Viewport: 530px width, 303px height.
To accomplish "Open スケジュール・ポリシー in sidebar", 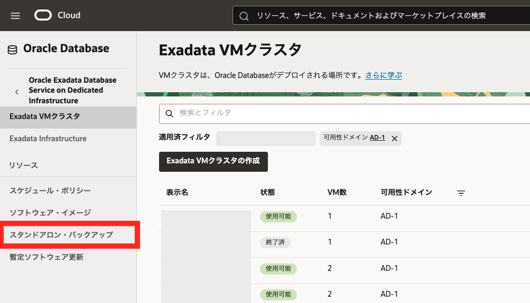I will [50, 191].
